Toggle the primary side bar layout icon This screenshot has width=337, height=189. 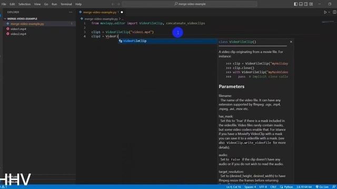pyautogui.click(x=296, y=4)
